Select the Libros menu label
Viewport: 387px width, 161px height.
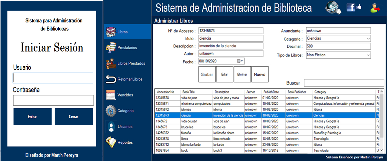tap(123, 32)
